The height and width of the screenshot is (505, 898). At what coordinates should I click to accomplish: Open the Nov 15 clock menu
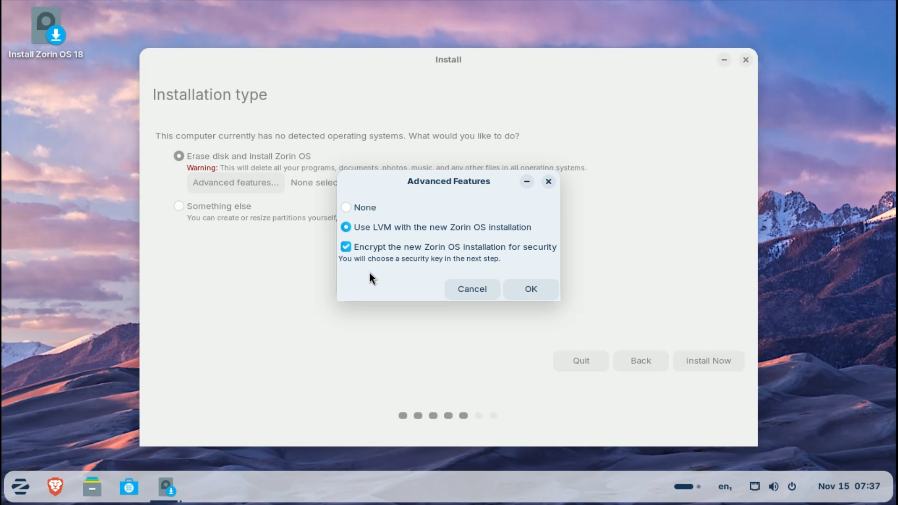849,486
